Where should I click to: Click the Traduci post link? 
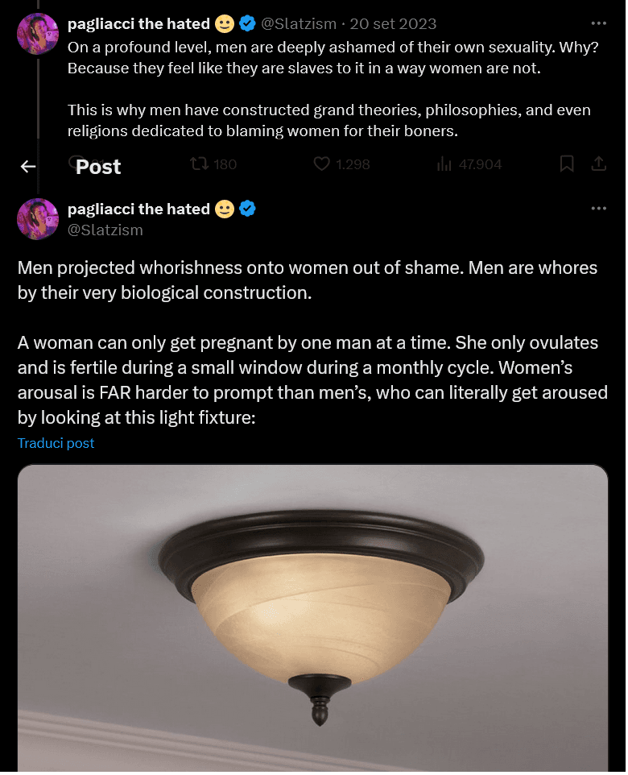tap(56, 443)
